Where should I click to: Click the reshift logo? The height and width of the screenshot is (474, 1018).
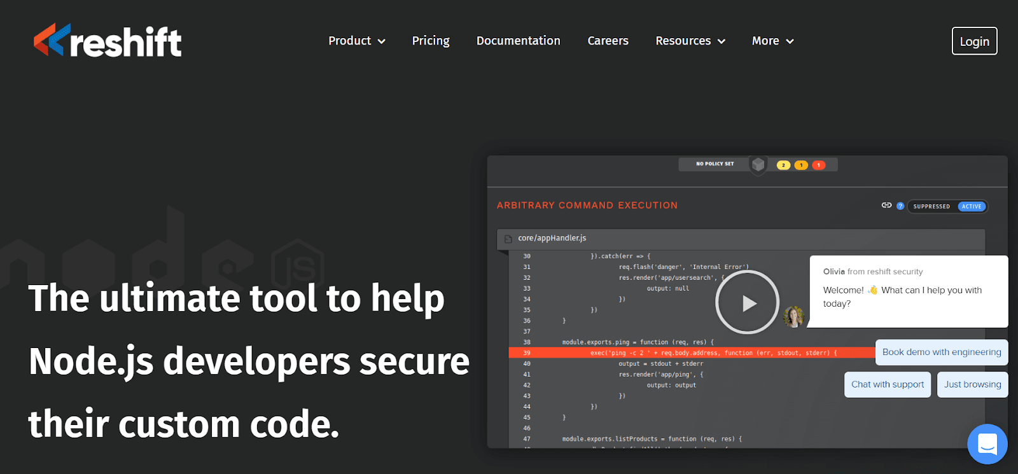coord(108,41)
